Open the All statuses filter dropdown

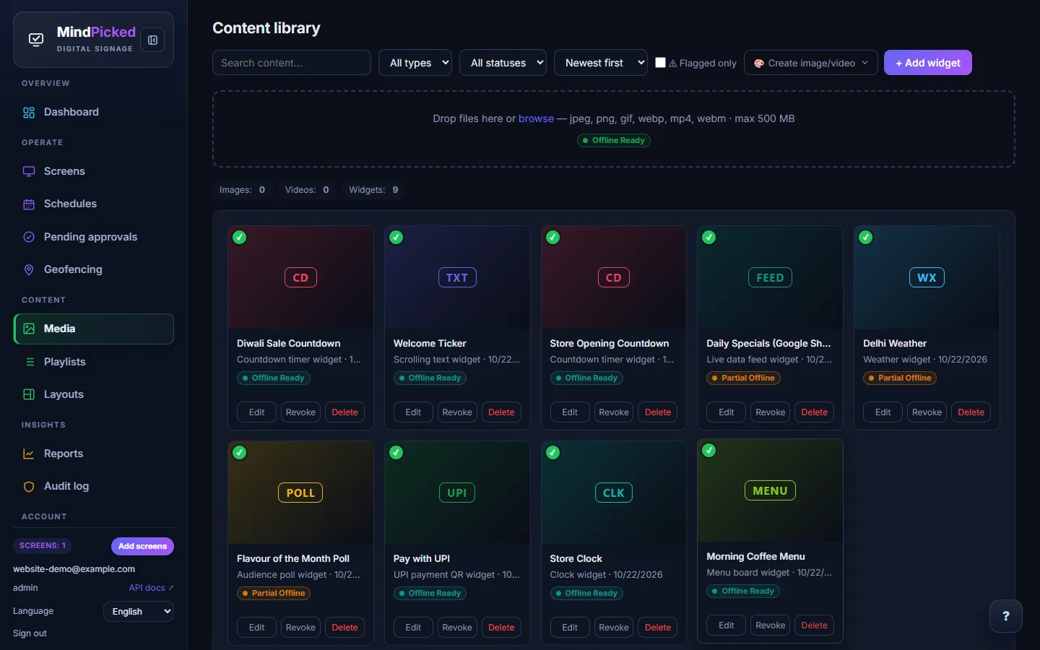pyautogui.click(x=503, y=63)
